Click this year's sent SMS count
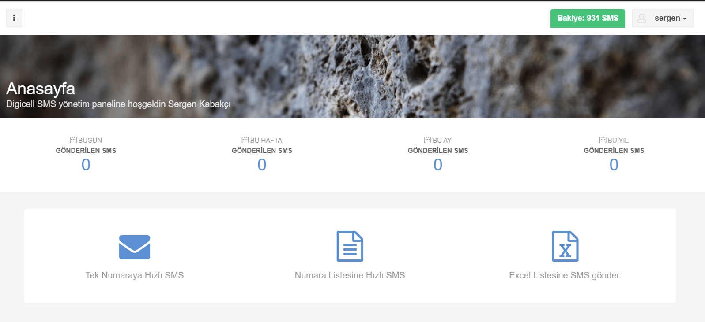Screen dimensions: 705x322 coord(614,165)
